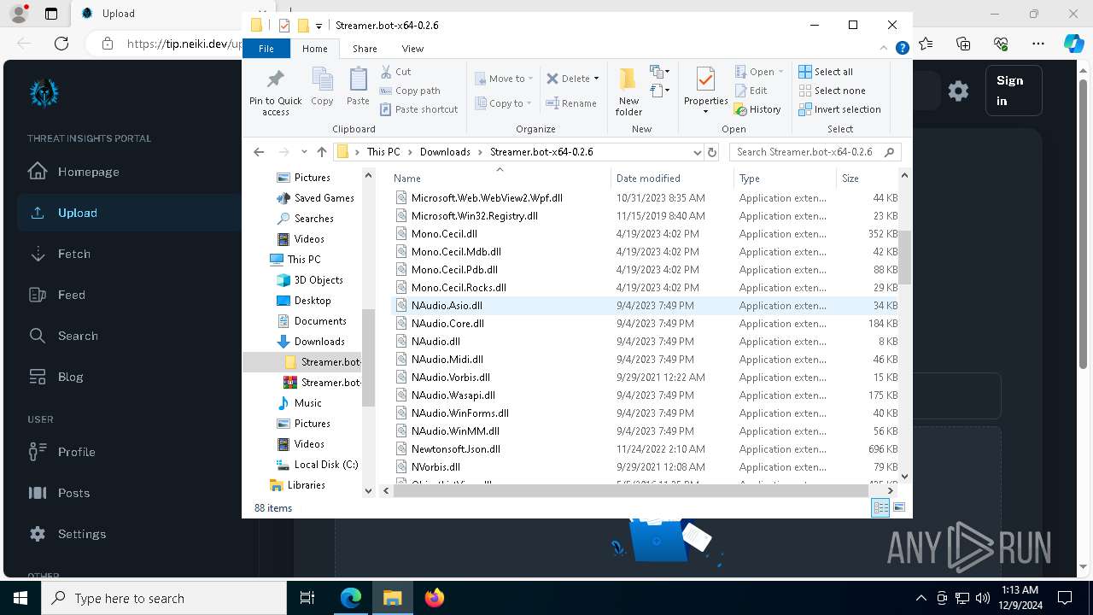Sort by the Type column
Image resolution: width=1093 pixels, height=615 pixels.
(x=785, y=179)
